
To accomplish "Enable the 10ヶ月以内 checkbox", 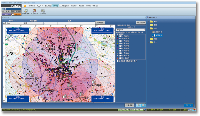I will click(x=120, y=58).
